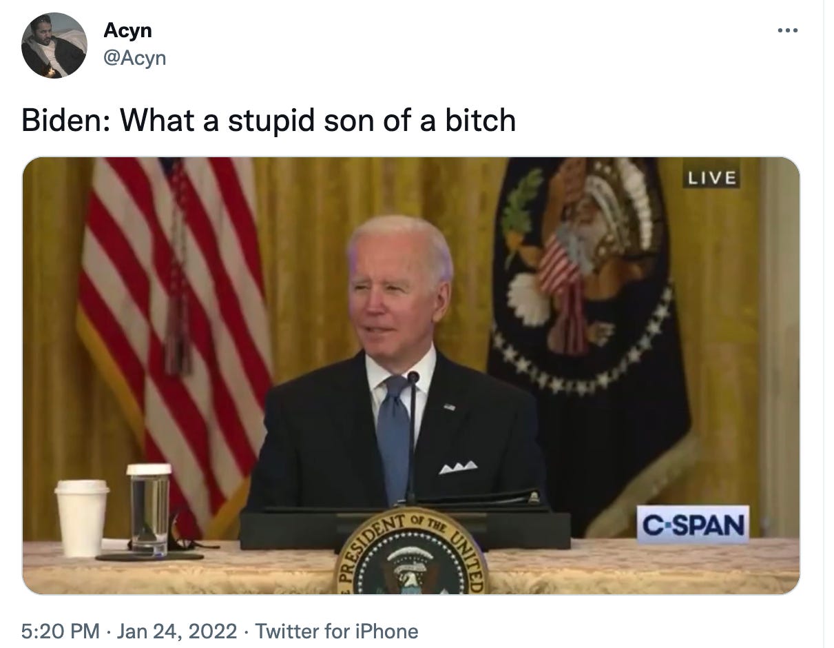This screenshot has height=648, width=834.
Task: Open the three-dot more options menu
Action: click(787, 30)
